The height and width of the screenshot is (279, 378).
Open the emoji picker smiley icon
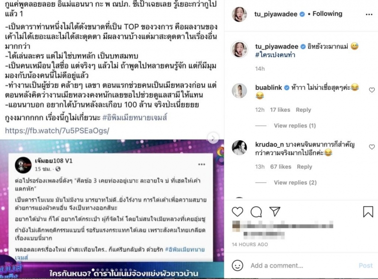point(238,265)
